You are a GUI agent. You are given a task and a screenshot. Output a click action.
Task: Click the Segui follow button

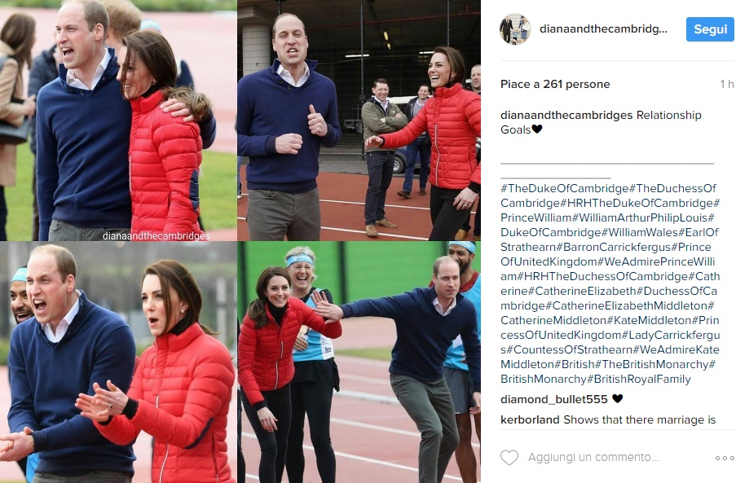coord(710,29)
